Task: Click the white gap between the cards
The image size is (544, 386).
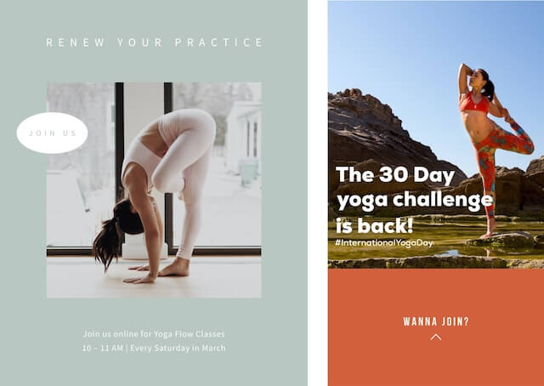Action: pos(317,193)
